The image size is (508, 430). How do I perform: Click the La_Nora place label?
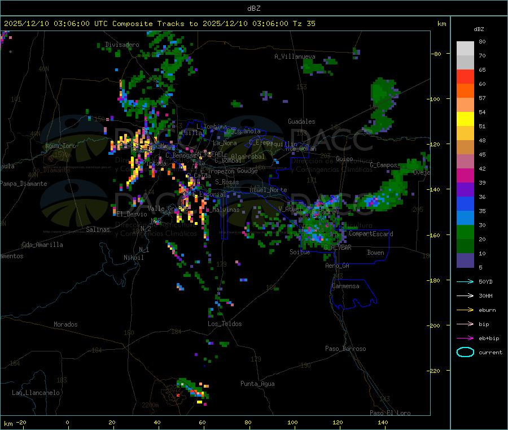click(x=225, y=143)
